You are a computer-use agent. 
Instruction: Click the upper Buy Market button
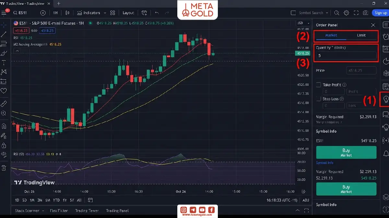coord(346,152)
